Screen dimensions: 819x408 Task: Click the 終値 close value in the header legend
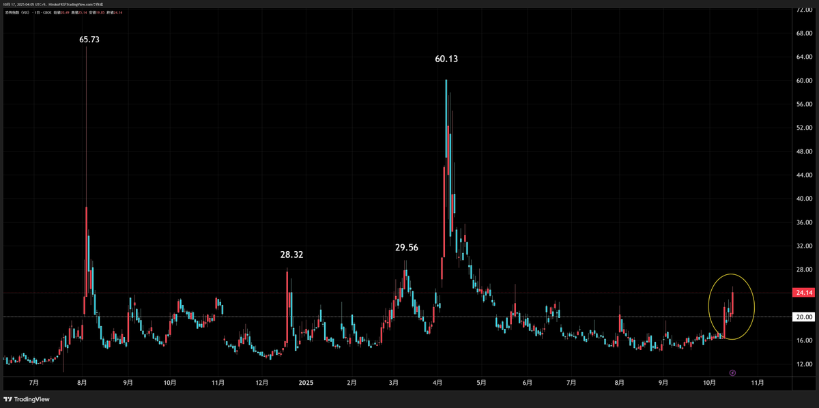pos(115,12)
